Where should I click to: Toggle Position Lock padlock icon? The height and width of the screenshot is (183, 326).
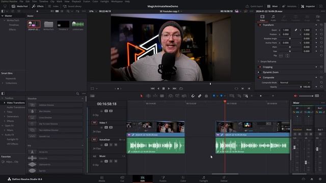[x=206, y=96]
